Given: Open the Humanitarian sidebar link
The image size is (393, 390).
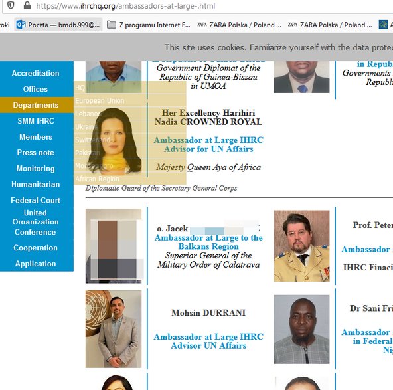Looking at the screenshot, I should point(37,184).
